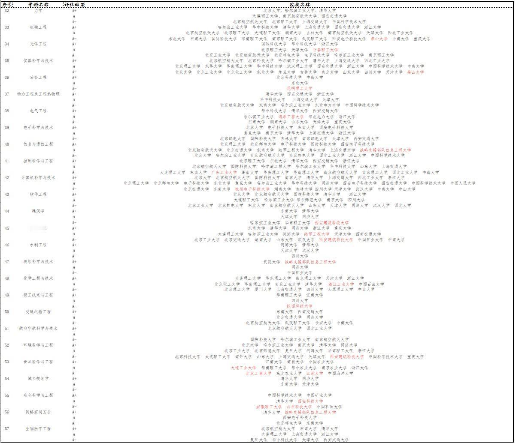Click the subject cell '软件工程'
Viewport: 516px width, 443px height.
click(x=38, y=194)
